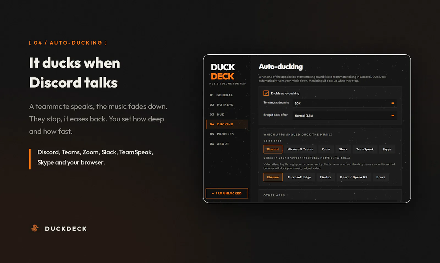Click the Turn music down to label
The image size is (440, 263).
click(276, 103)
